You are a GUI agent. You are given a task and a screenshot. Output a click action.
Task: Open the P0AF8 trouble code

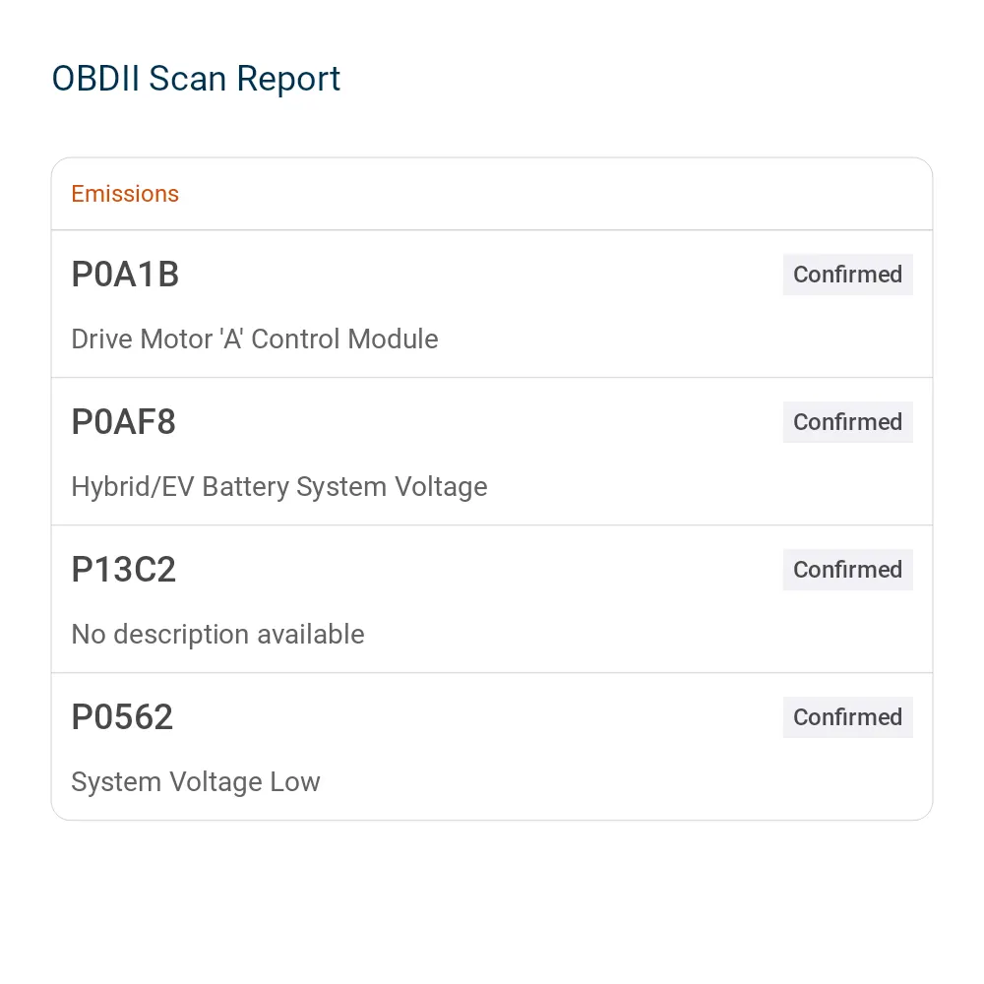click(x=123, y=422)
